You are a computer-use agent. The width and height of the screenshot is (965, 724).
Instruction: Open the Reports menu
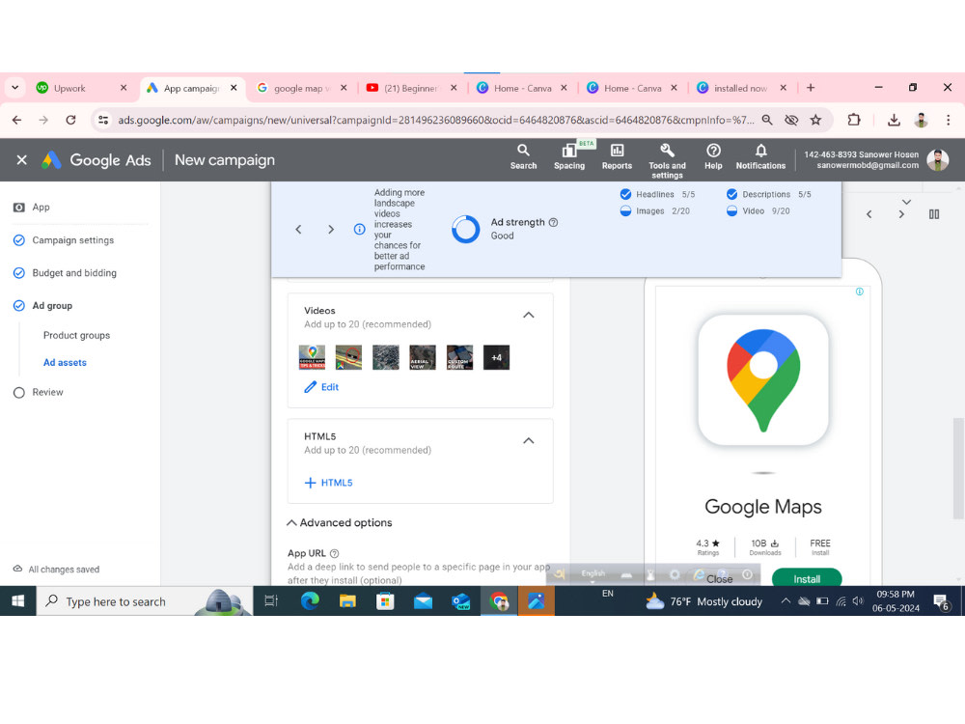pos(617,157)
